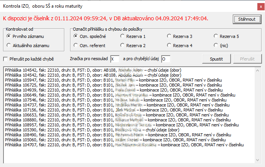Select the 'Rezerva 2' option
The height and width of the screenshot is (167, 265).
pos(123,46)
